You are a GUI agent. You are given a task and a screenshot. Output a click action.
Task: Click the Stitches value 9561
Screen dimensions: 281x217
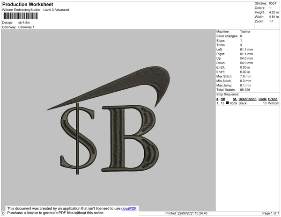pyautogui.click(x=273, y=3)
